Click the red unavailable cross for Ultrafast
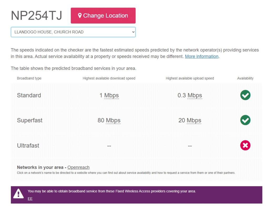Screen dimensions: 269x207 pos(245,145)
